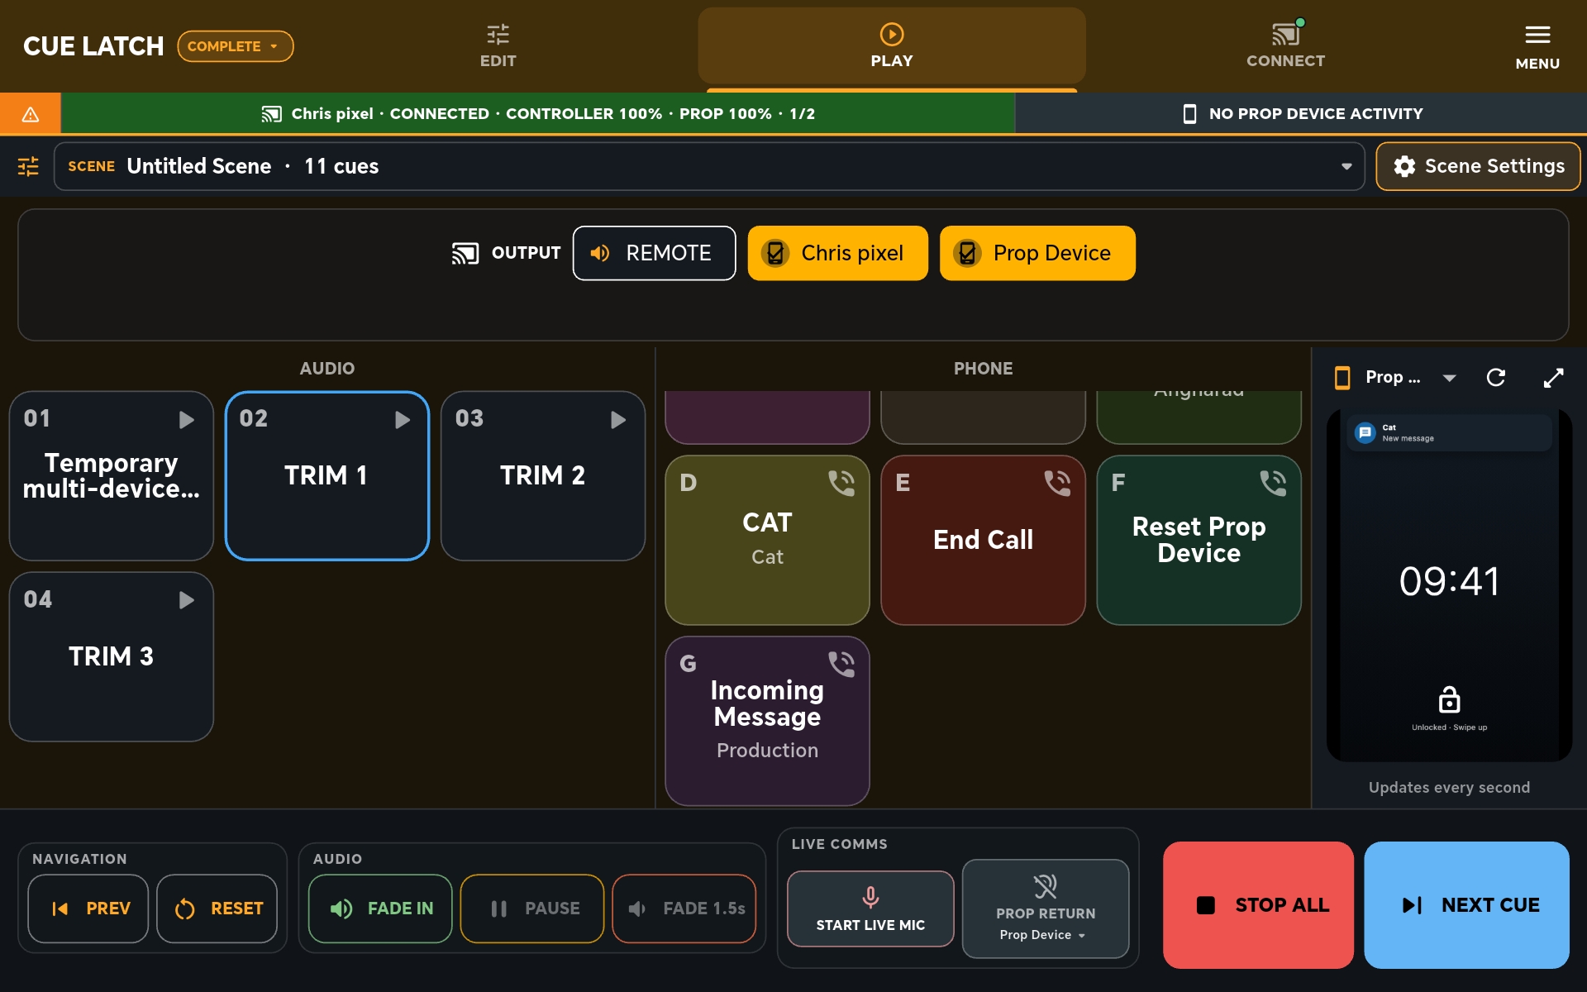Play cue 04 TRIM 3 arrow
The width and height of the screenshot is (1587, 992).
(x=187, y=600)
